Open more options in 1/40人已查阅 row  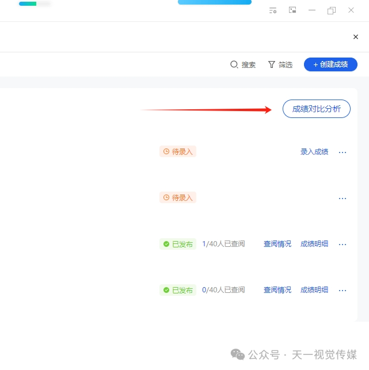343,245
